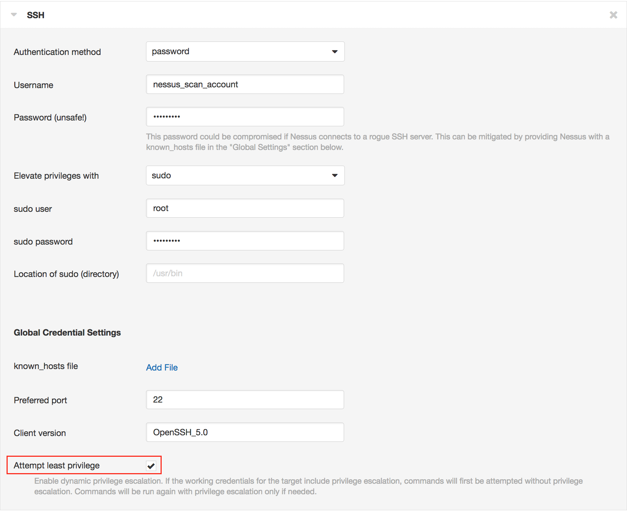Screen dimensions: 627x511
Task: Click Global Credential Settings heading
Action: (67, 333)
